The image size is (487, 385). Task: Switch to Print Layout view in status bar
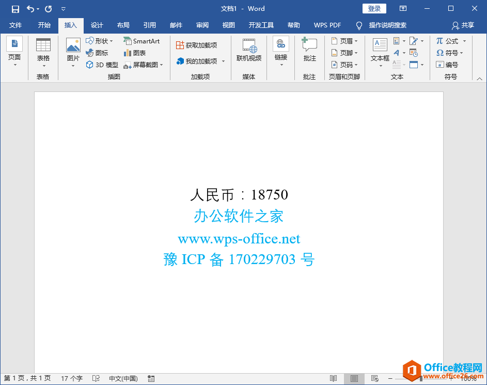click(354, 379)
